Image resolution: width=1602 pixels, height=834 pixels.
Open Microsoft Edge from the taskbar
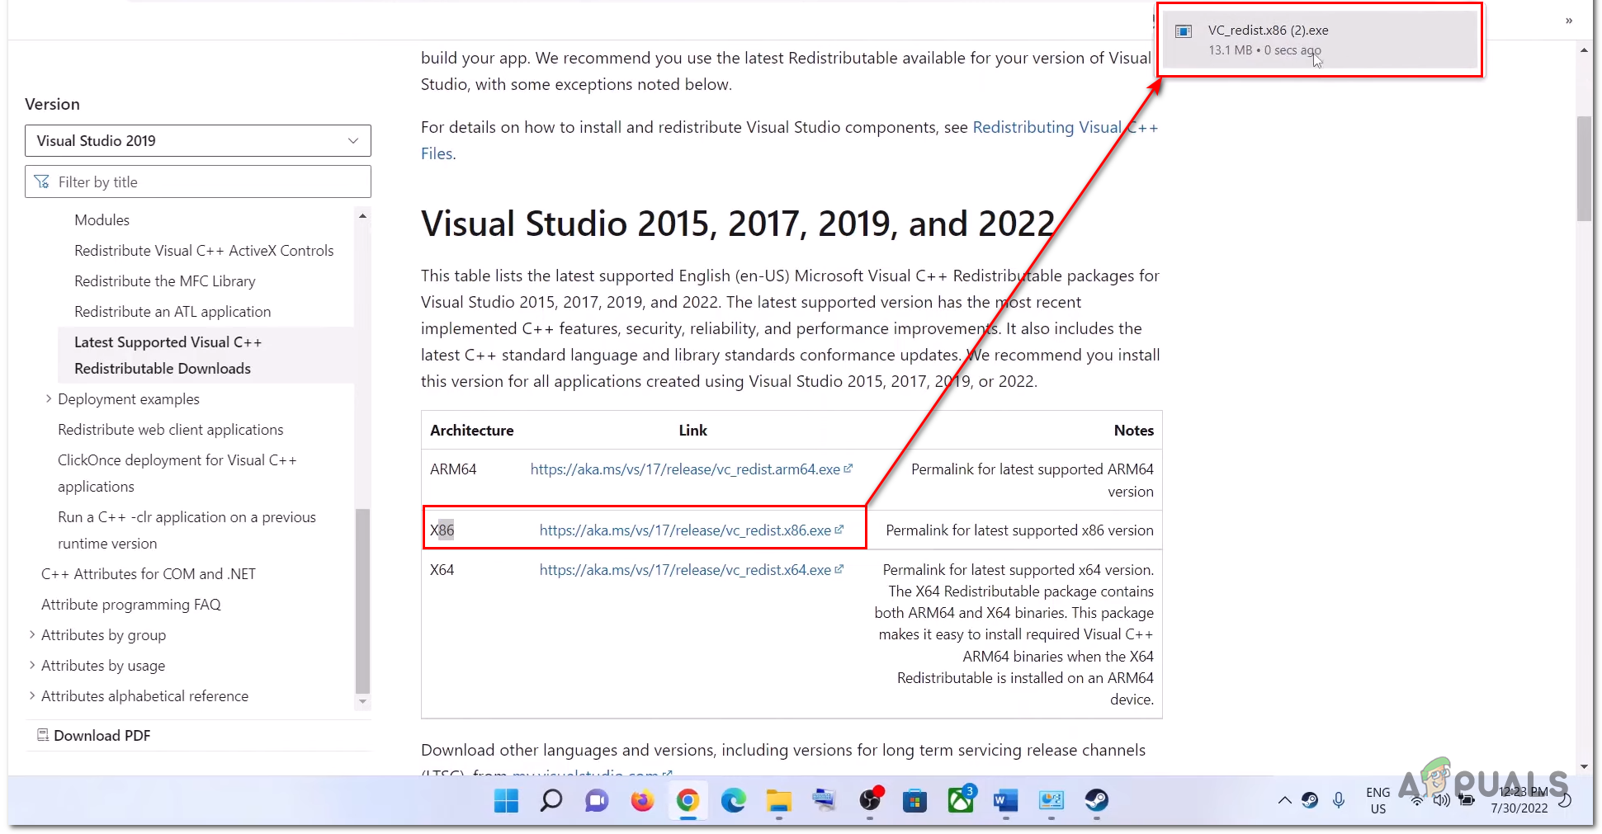tap(733, 800)
